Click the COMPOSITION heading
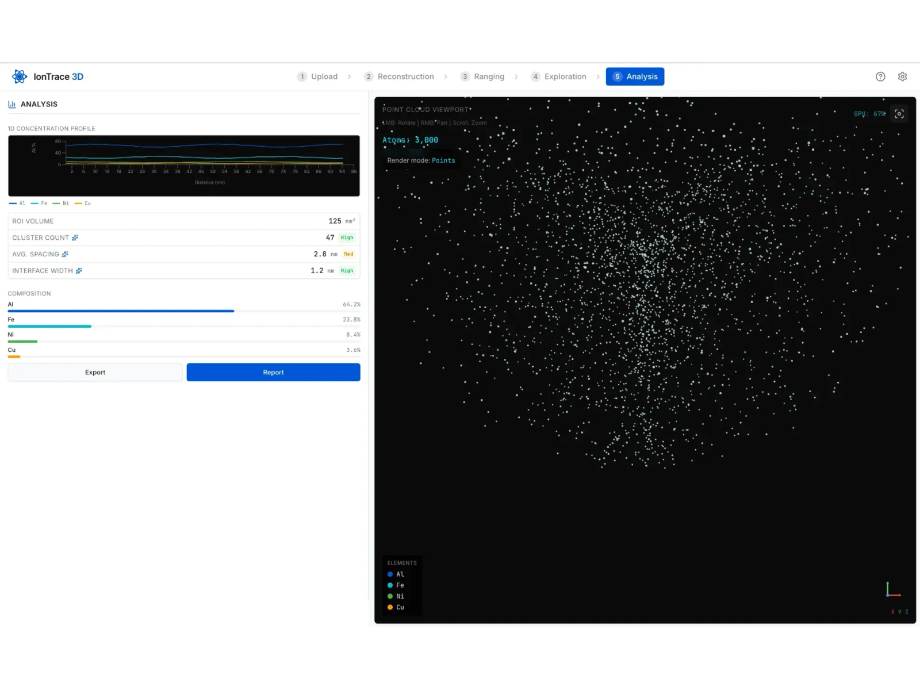 tap(29, 293)
